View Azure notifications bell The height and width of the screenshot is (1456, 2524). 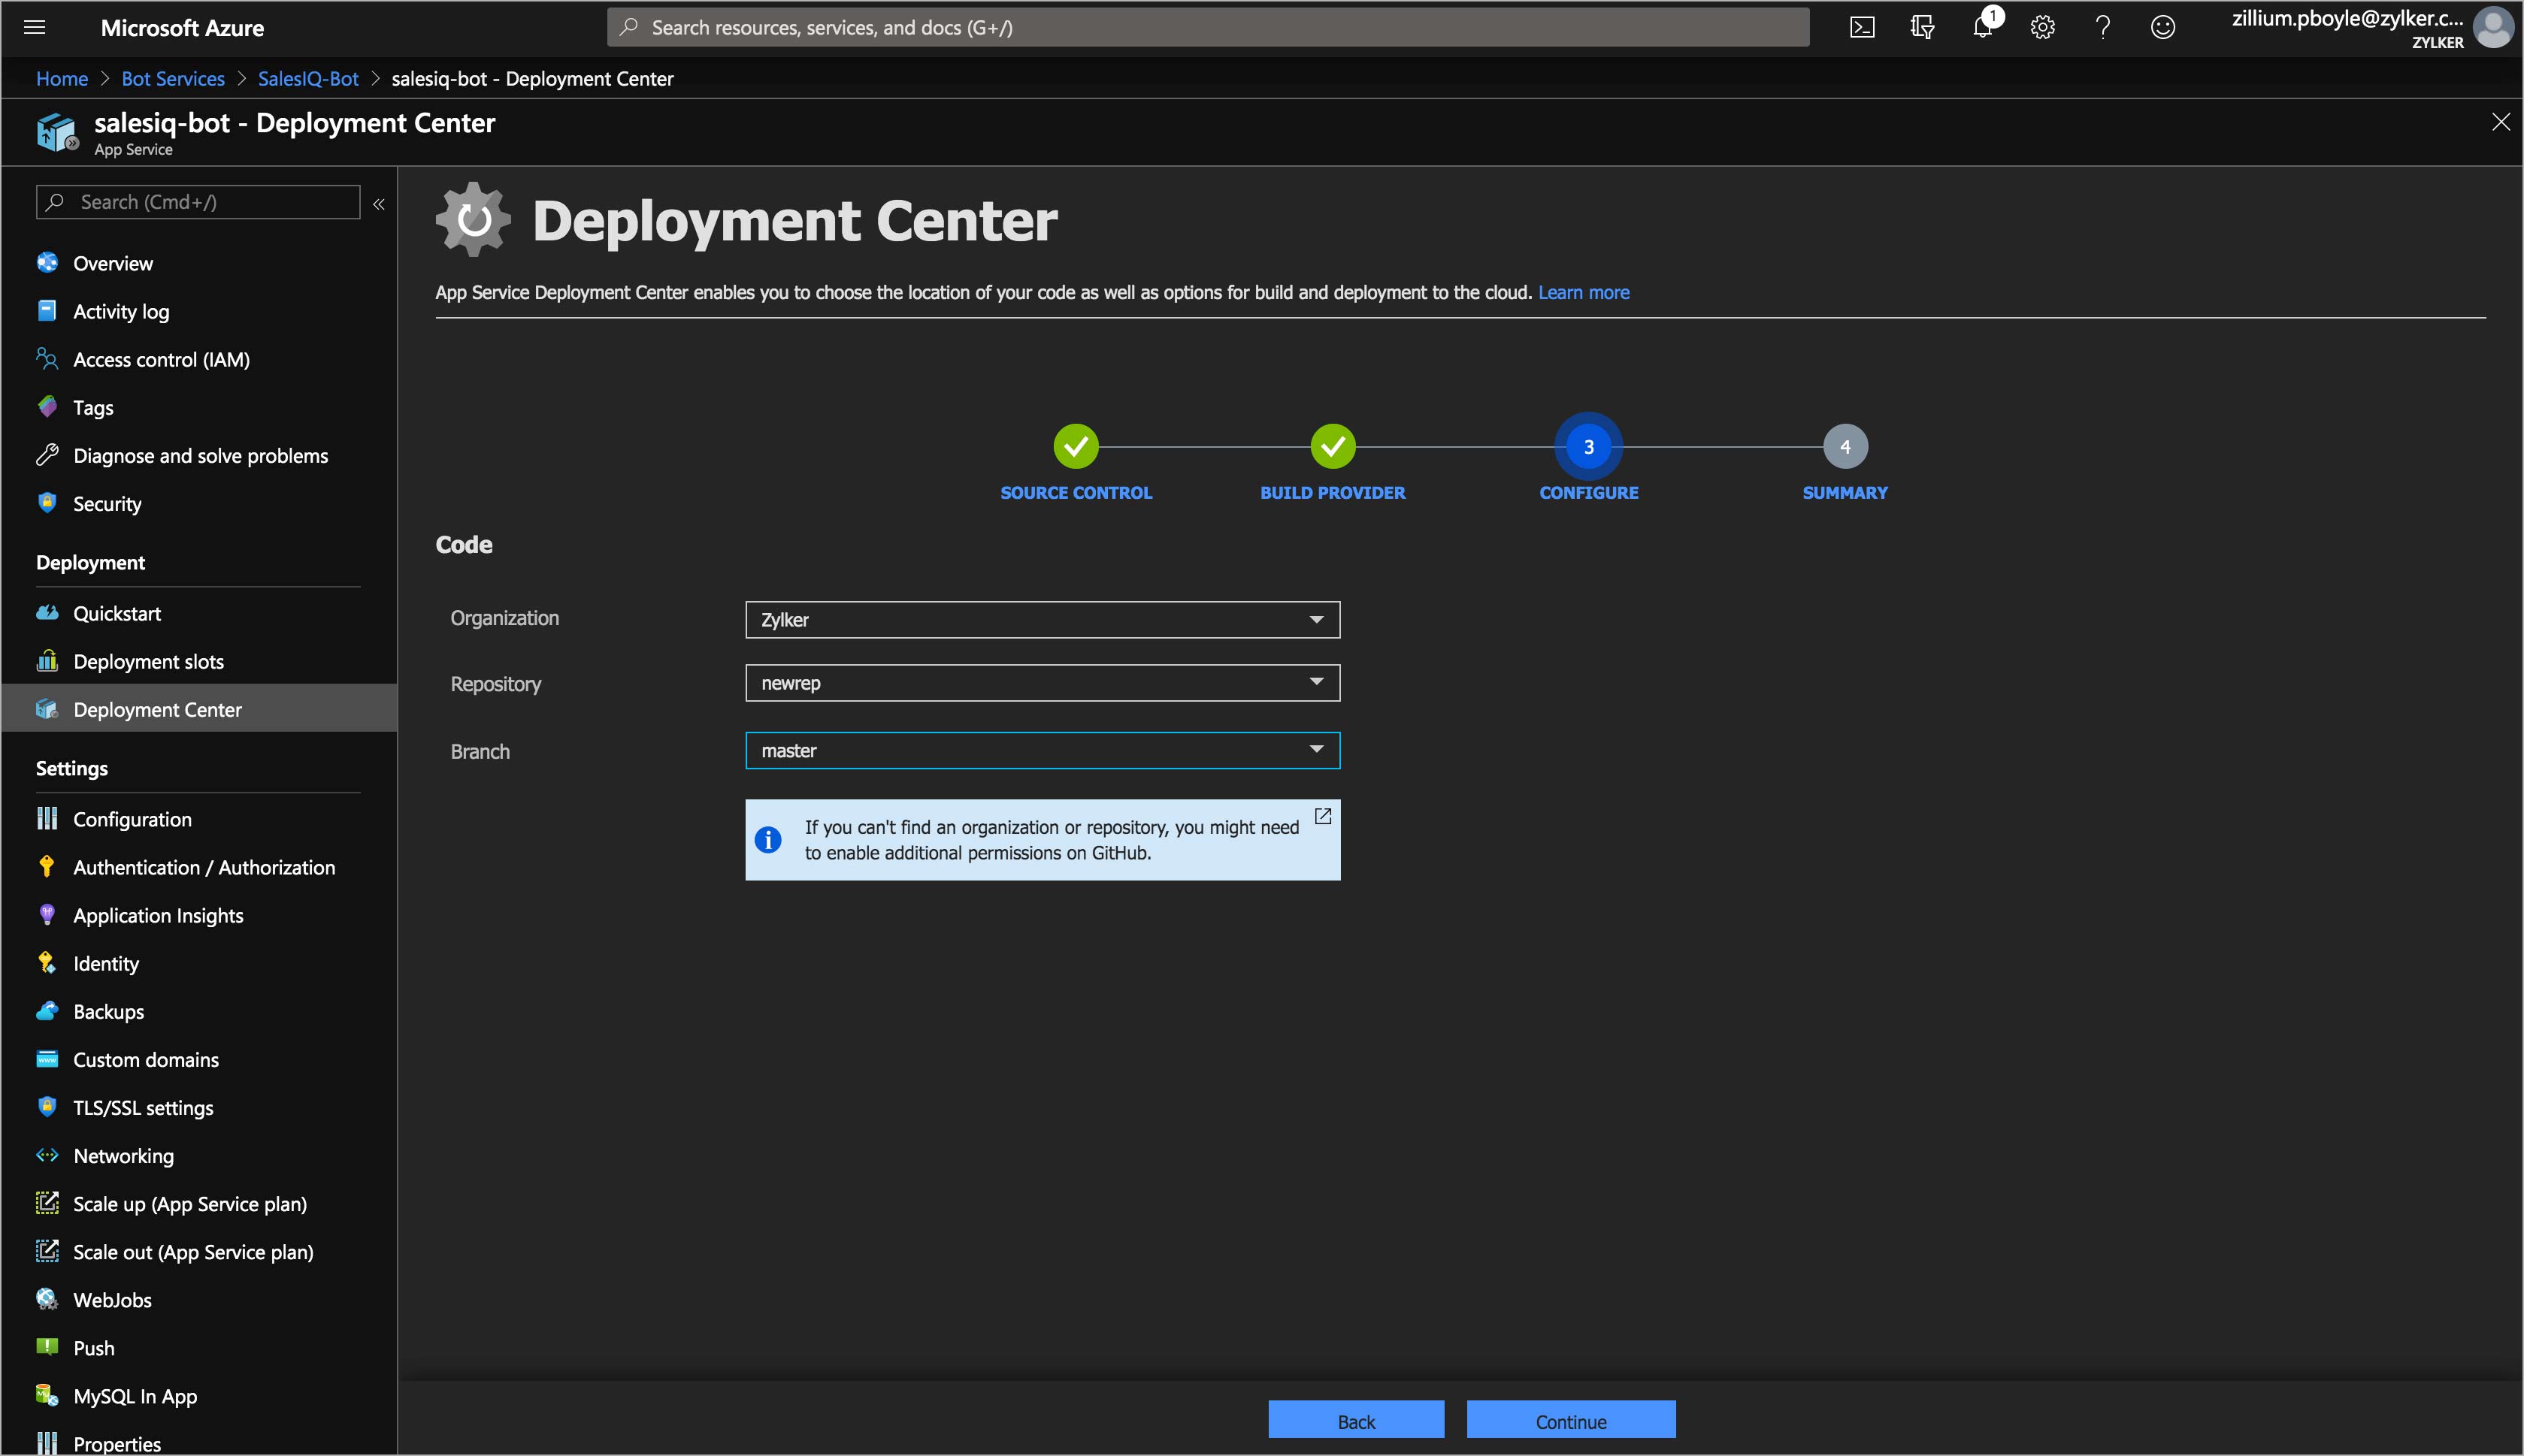1982,27
